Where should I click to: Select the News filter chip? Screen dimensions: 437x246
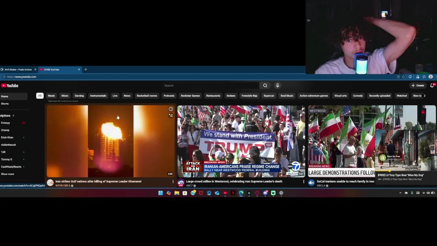point(127,96)
